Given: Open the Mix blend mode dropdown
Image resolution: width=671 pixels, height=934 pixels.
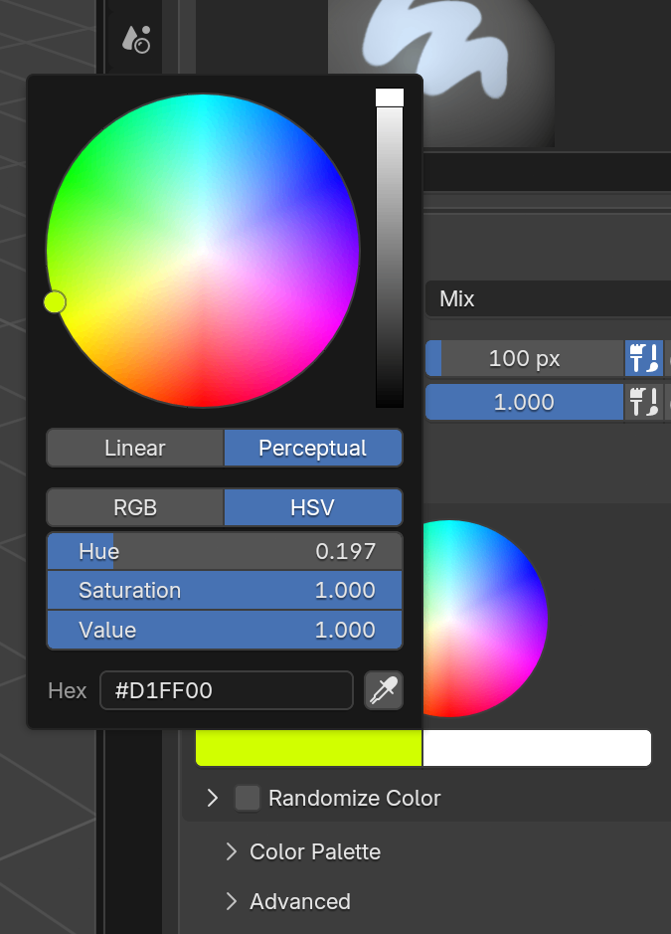Looking at the screenshot, I should click(547, 298).
